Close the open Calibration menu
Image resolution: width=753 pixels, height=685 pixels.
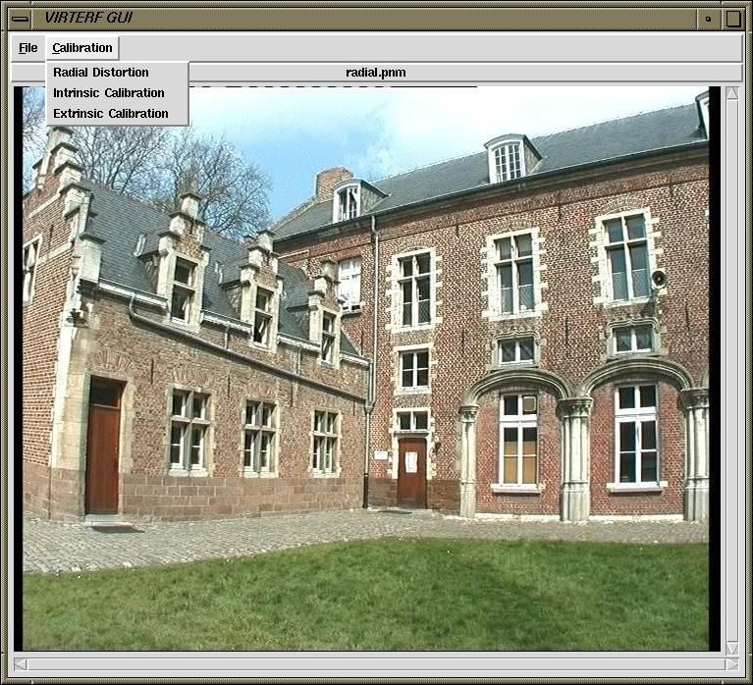[82, 48]
